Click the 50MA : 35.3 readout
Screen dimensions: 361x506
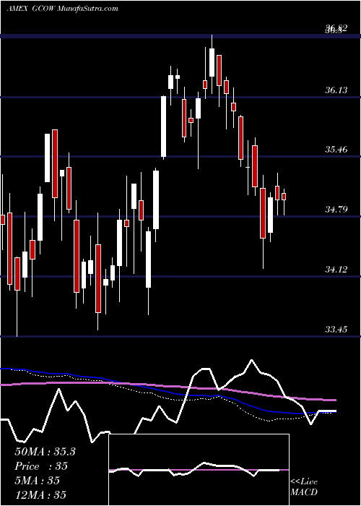[45, 452]
